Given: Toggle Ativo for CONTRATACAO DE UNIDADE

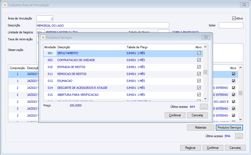Looking at the screenshot, I should (x=199, y=60).
